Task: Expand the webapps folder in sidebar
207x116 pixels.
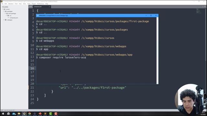Action: coord(4,20)
